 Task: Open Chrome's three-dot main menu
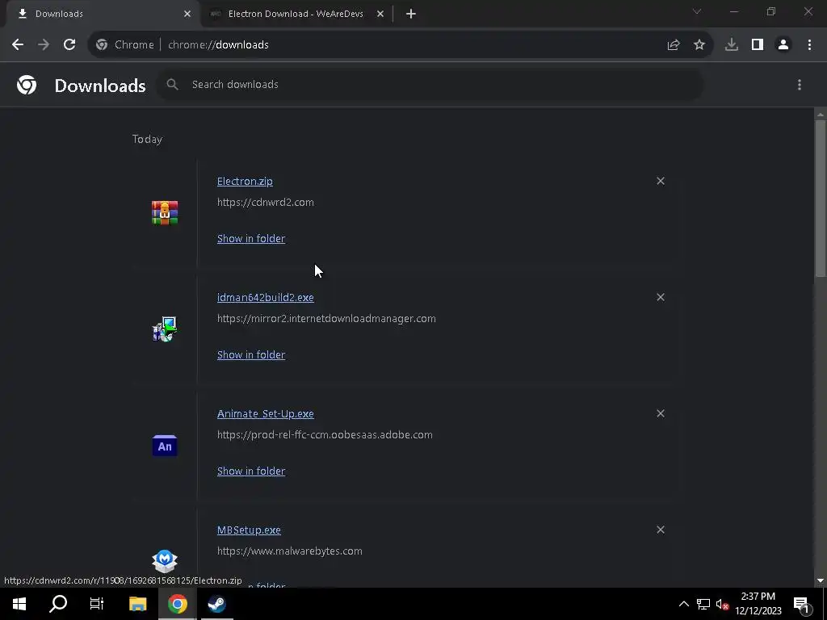(809, 45)
